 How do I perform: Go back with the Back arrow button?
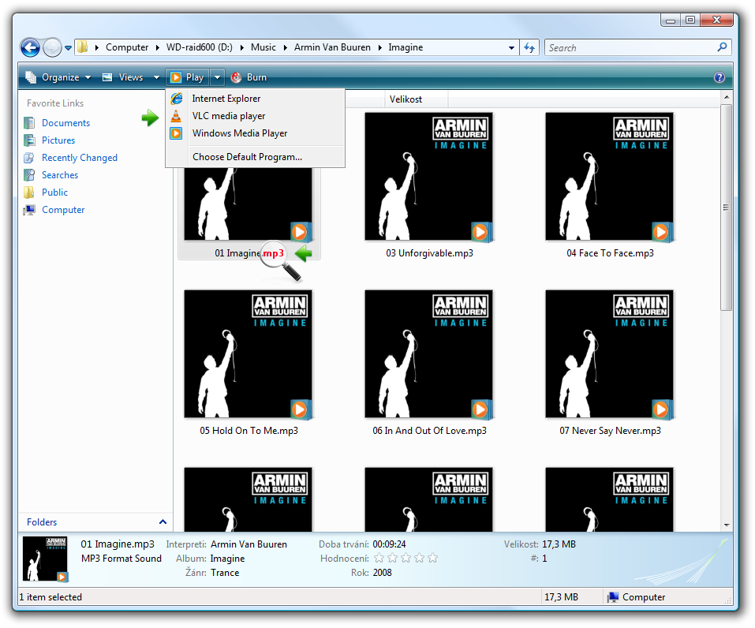point(30,47)
